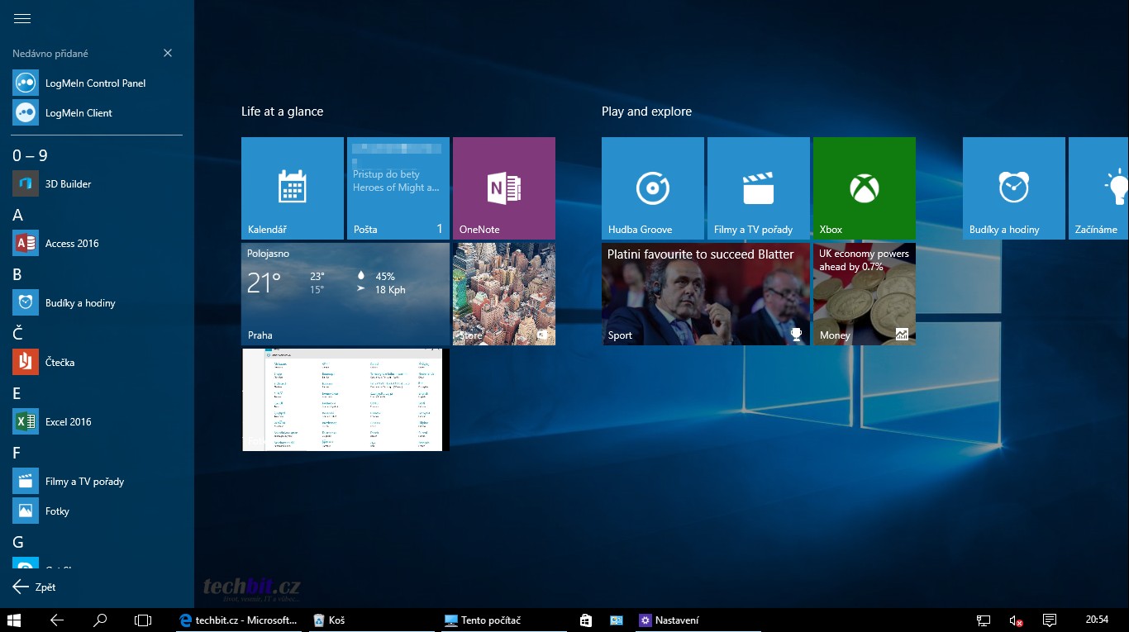Open the Praha weather tile
The width and height of the screenshot is (1129, 632).
[x=345, y=294]
